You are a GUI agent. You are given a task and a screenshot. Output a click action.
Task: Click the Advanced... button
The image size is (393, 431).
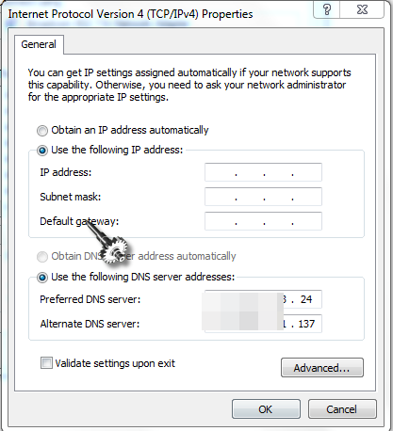[x=322, y=368]
